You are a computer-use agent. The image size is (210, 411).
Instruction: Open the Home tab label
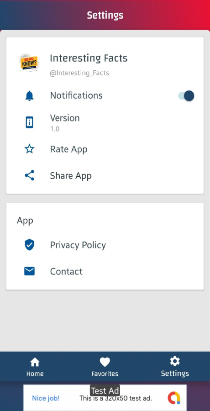pyautogui.click(x=35, y=374)
